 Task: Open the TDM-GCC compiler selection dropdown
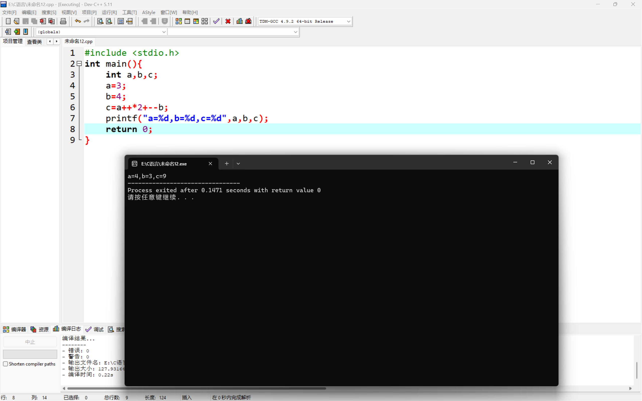point(349,22)
